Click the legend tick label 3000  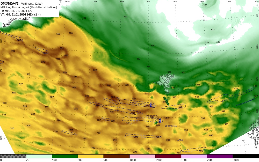point(236,160)
